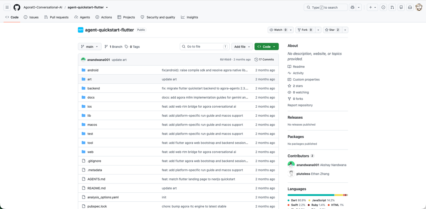The height and width of the screenshot is (209, 426).
Task: Switch to the Code tab
Action: 12,17
